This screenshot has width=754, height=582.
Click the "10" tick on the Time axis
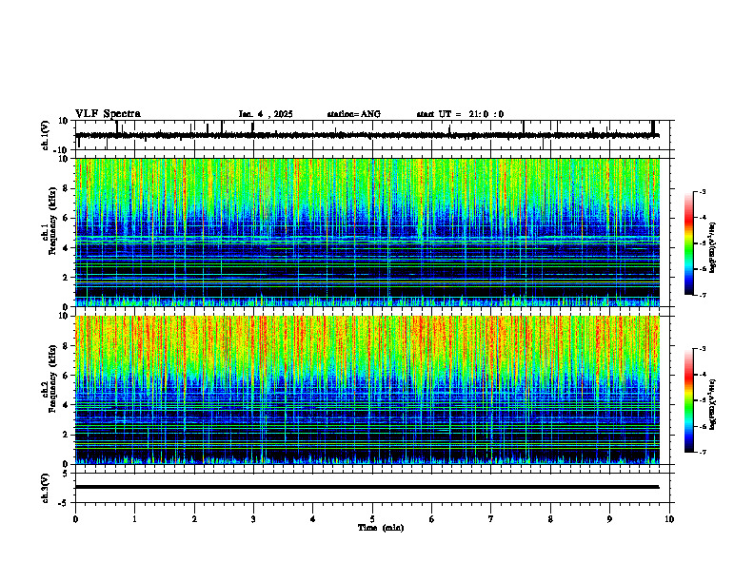point(669,519)
